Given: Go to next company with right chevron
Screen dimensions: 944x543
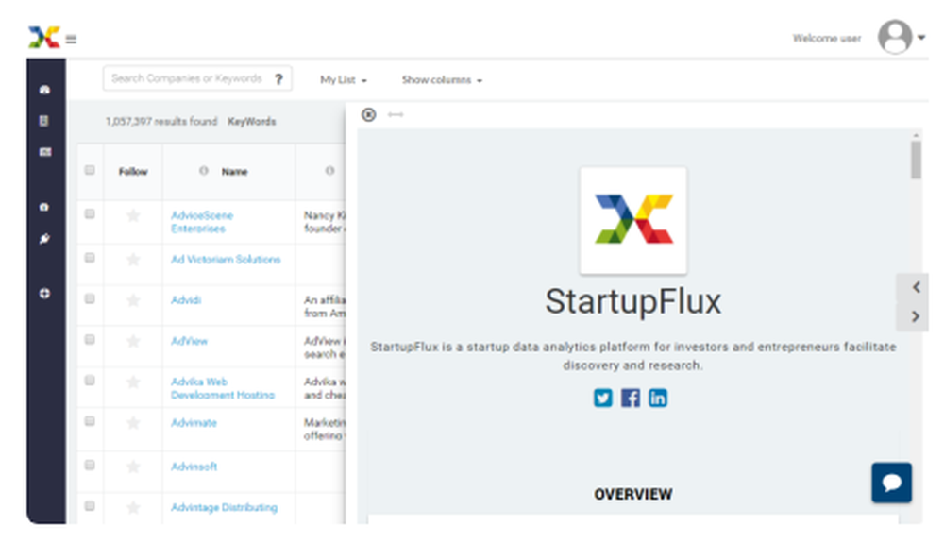Looking at the screenshot, I should click(x=916, y=316).
